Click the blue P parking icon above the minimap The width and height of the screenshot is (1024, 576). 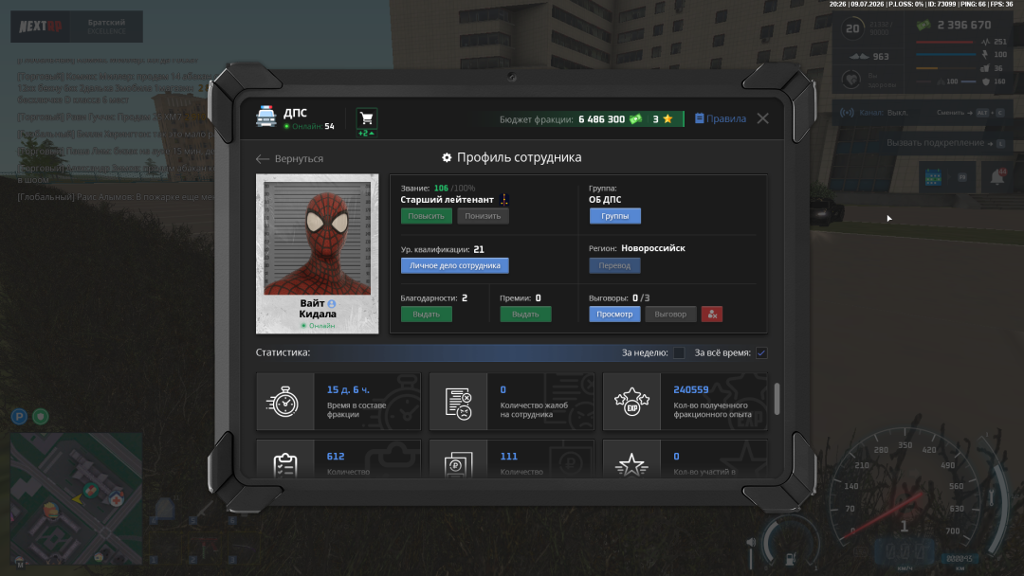(20, 416)
